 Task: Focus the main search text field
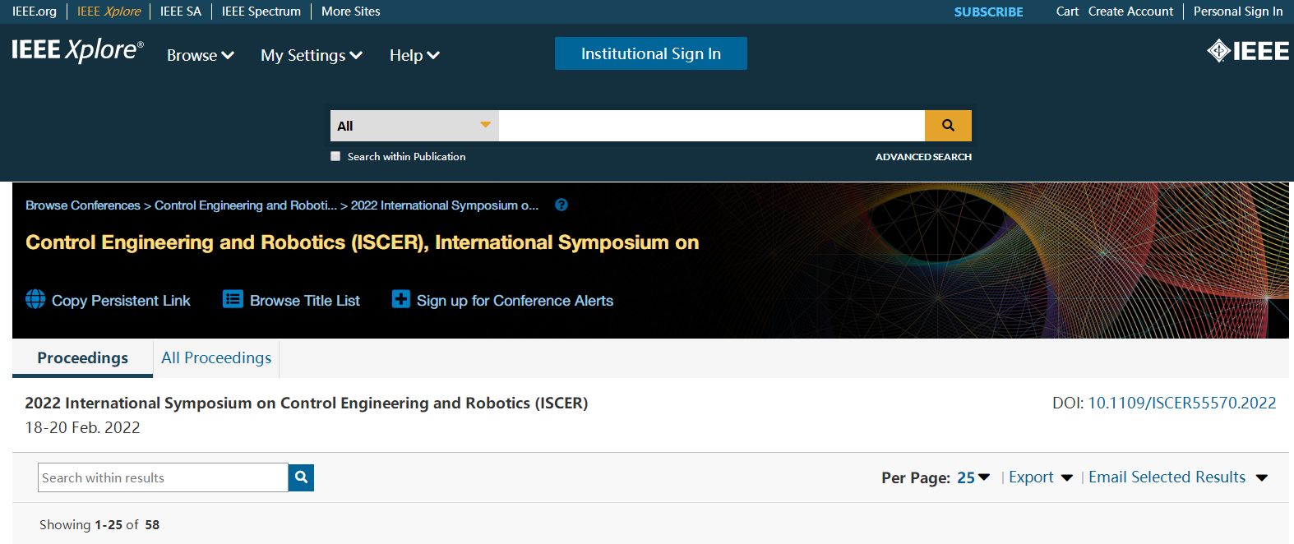pyautogui.click(x=712, y=126)
